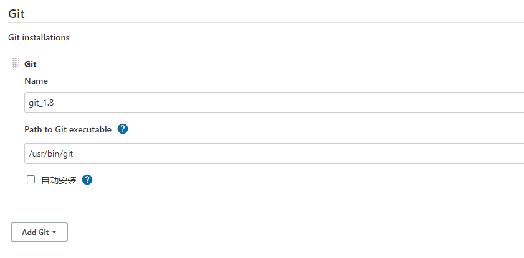Focus the Path to Git executable field

click(x=274, y=154)
